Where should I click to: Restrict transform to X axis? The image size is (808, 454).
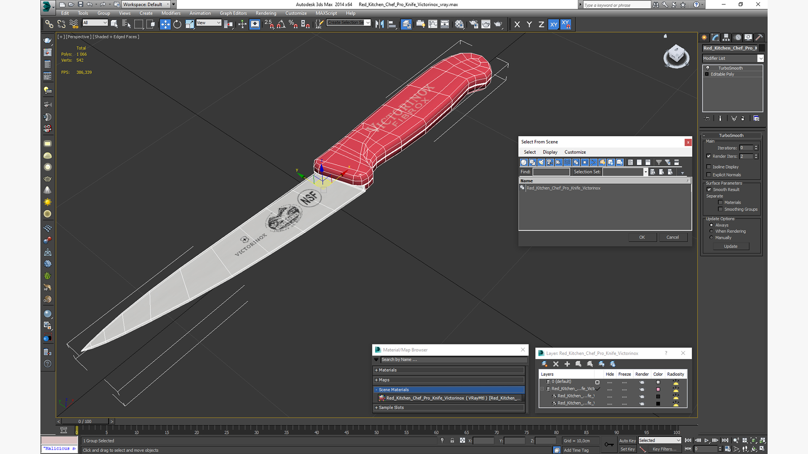(517, 24)
